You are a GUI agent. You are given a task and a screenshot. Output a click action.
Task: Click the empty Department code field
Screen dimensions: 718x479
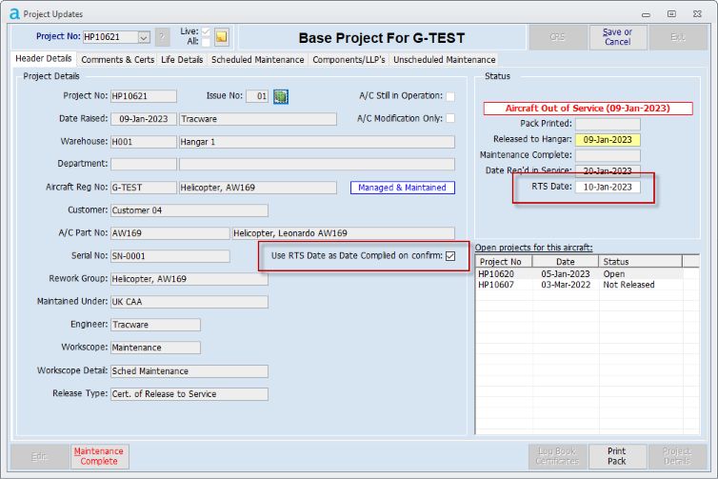(144, 164)
